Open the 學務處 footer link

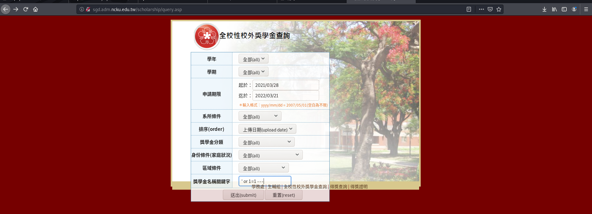258,187
